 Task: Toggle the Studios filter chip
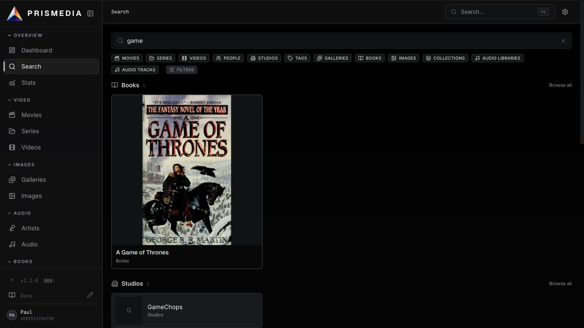[x=264, y=58]
